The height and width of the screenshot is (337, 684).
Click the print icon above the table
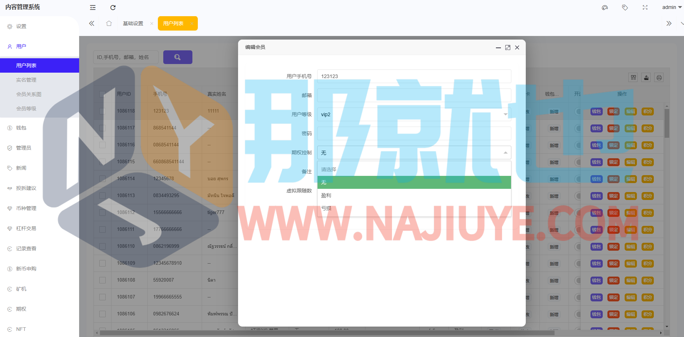[x=659, y=78]
